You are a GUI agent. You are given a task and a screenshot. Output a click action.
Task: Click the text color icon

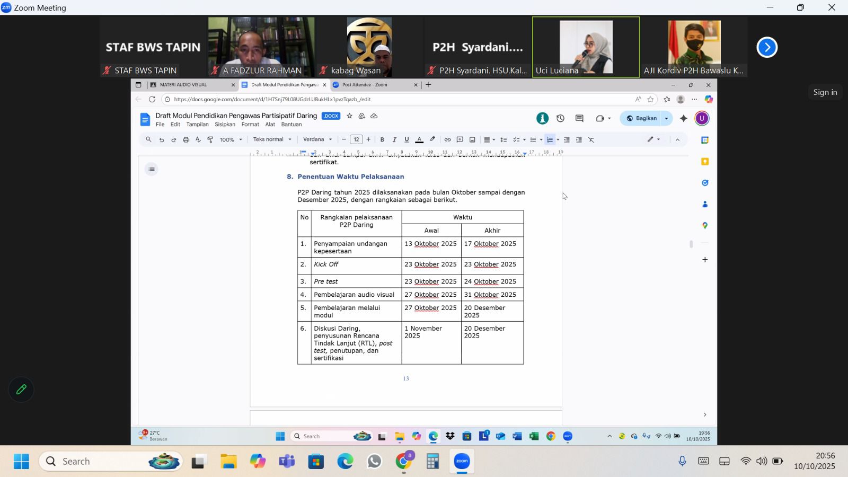419,140
